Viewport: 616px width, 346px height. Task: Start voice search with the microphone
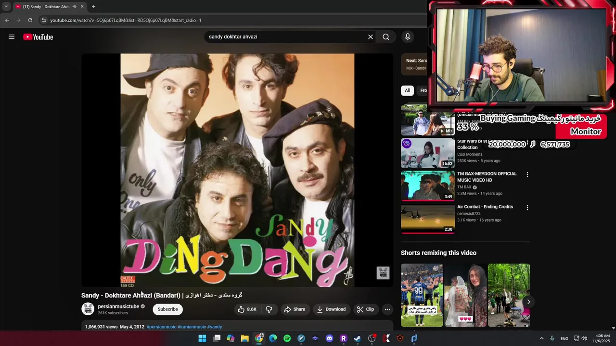408,37
